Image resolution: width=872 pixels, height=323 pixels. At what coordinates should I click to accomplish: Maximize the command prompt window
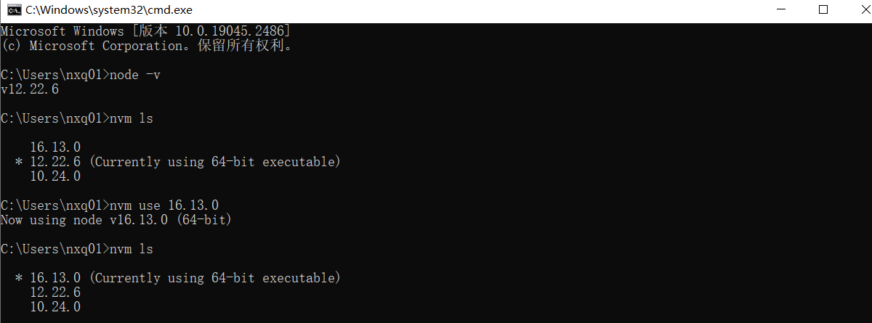point(823,10)
